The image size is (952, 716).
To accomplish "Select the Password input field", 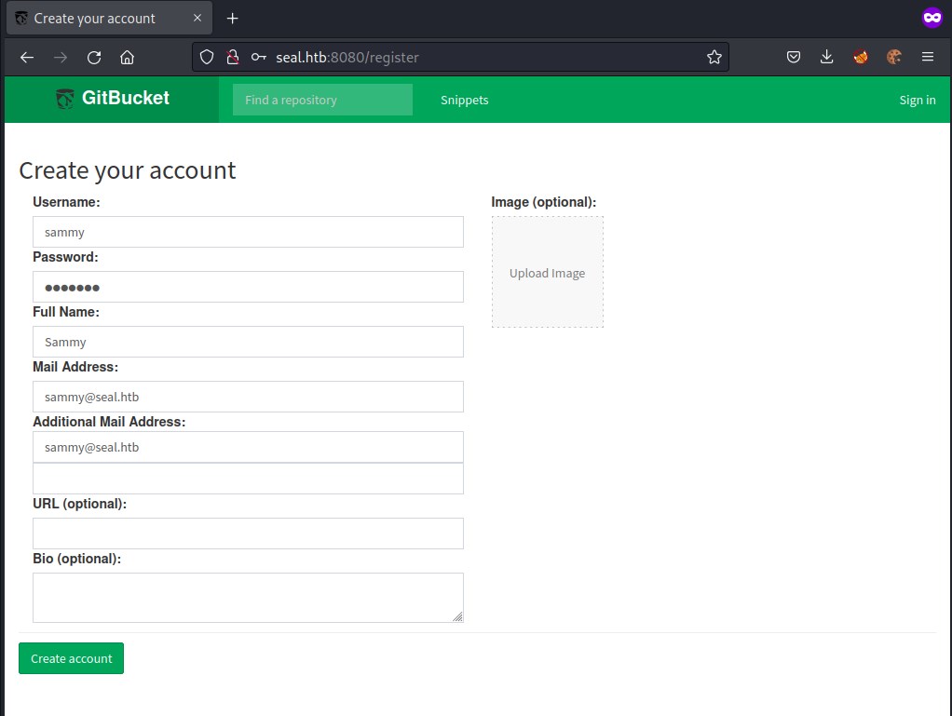I will [248, 287].
